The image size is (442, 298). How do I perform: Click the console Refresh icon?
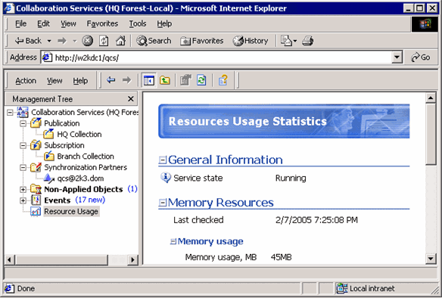coord(201,81)
